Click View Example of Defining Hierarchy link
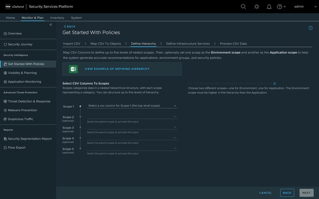 pos(117,69)
